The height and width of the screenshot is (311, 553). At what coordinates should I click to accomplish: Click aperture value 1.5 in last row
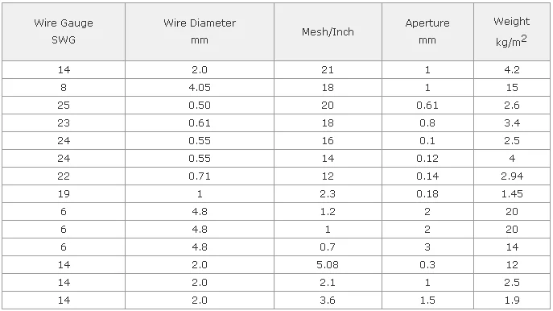click(427, 301)
